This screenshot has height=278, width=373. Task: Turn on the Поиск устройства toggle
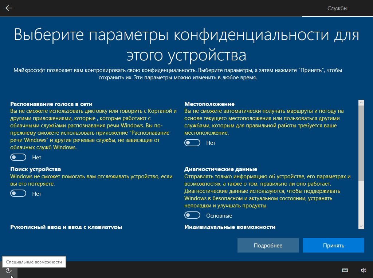[x=19, y=194]
